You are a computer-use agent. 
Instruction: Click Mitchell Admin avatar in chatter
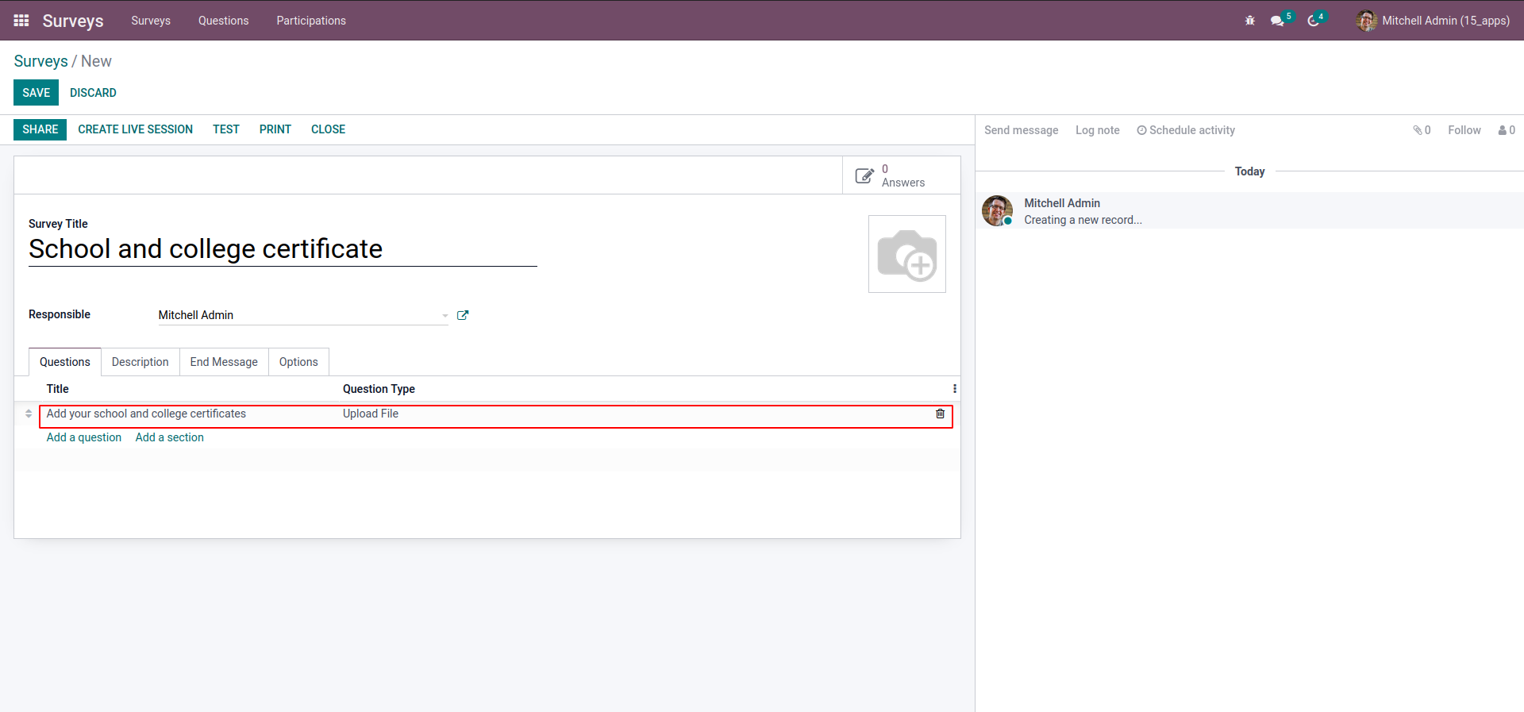point(998,211)
